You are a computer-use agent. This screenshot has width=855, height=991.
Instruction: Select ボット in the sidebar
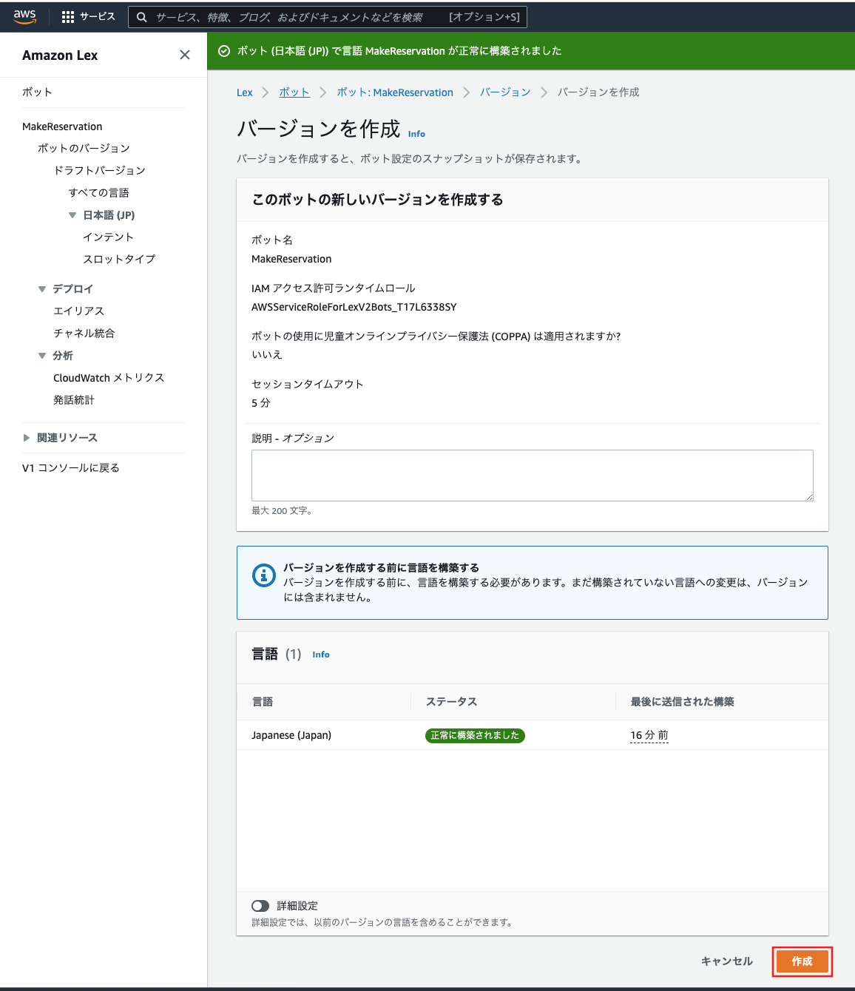[x=38, y=92]
